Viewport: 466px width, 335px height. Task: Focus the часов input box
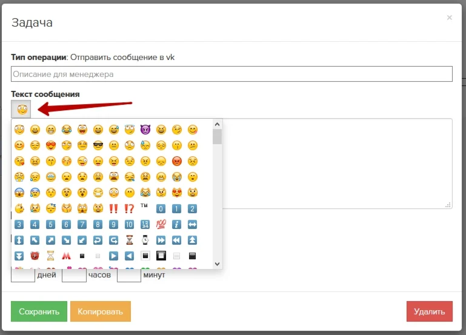coord(74,275)
